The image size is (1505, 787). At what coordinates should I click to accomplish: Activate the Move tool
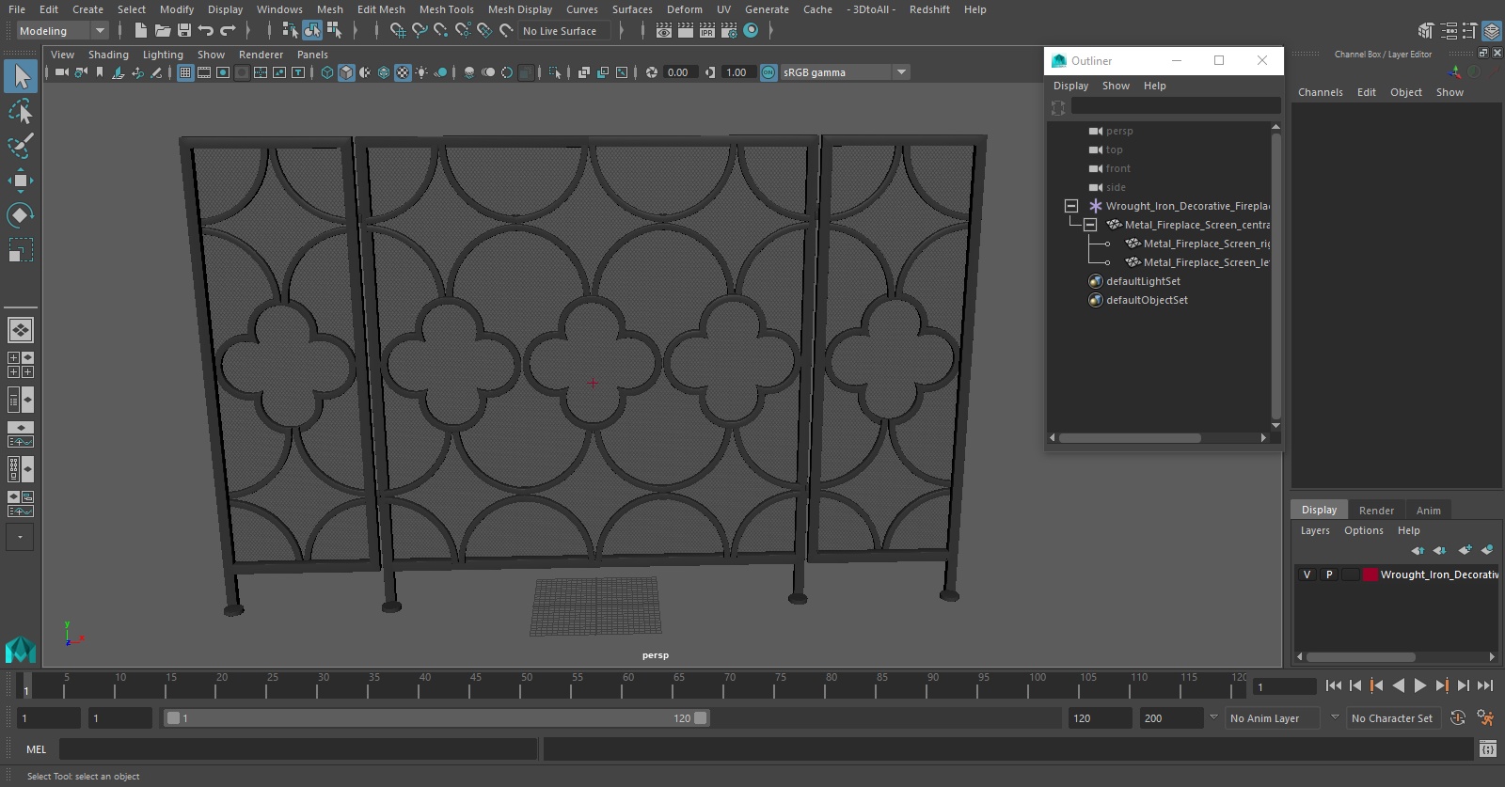pyautogui.click(x=21, y=181)
